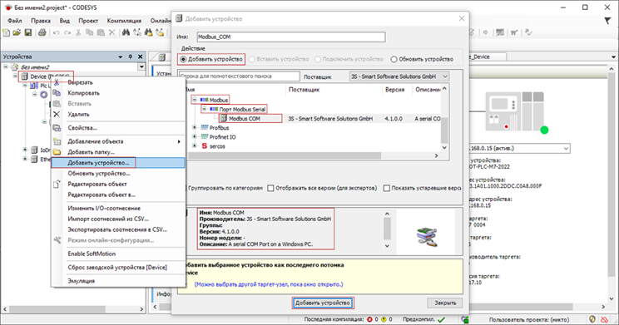Pin the Устройства panel with pushpin icon

(x=131, y=57)
